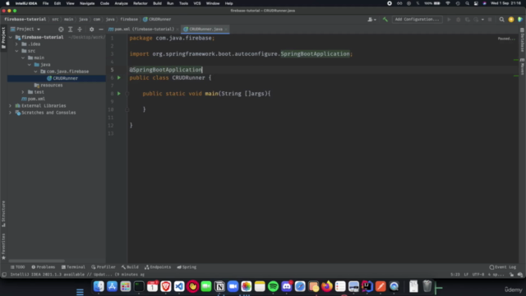Open the Build tool window
Viewport: 526px width, 296px height.
130,267
